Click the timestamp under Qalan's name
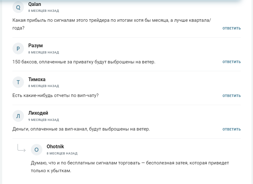Screen dimensions: 253x184 (x=43, y=11)
